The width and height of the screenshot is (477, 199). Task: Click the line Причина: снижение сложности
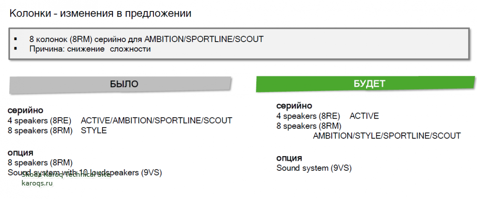pos(90,49)
